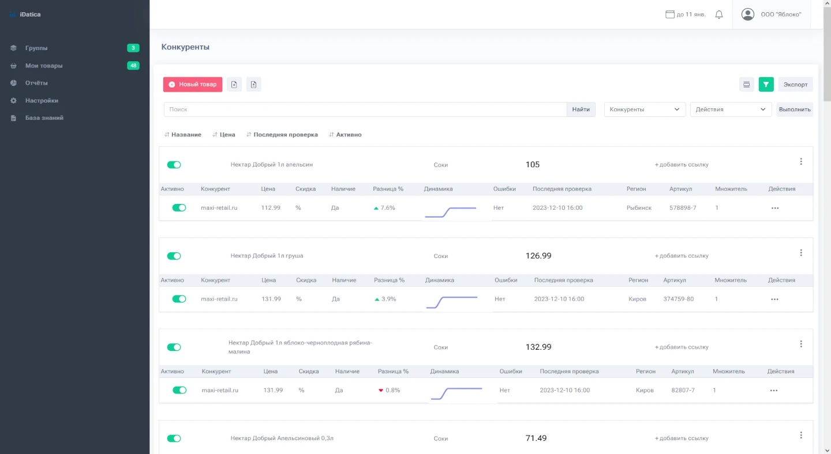Viewport: 831px width, 454px height.
Task: Click the Группы layers icon in sidebar
Action: coord(13,48)
